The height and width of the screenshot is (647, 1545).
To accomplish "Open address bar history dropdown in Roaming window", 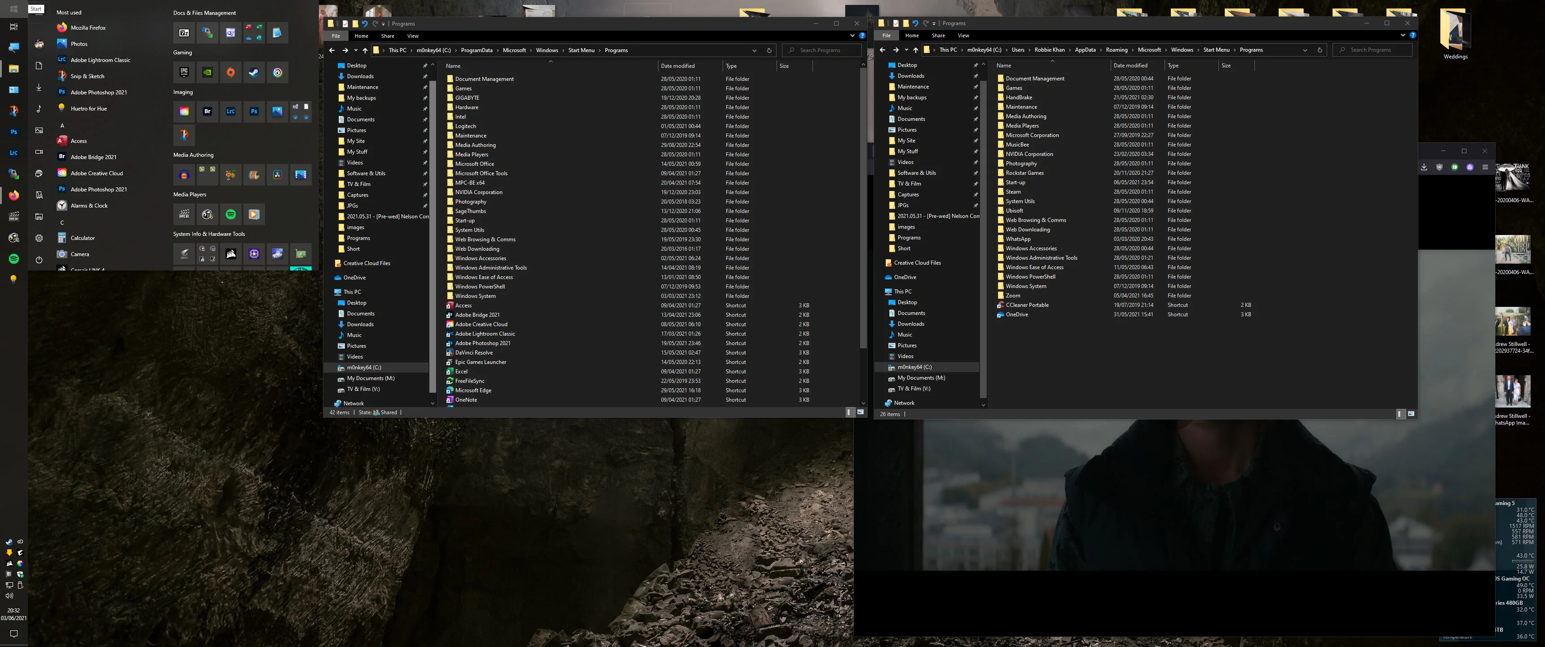I will pos(1305,50).
